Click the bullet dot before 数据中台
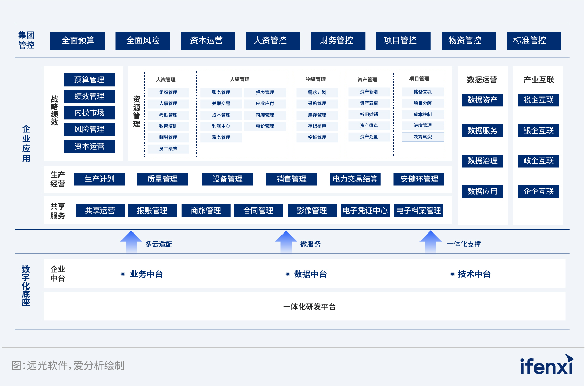The image size is (585, 386). [288, 274]
